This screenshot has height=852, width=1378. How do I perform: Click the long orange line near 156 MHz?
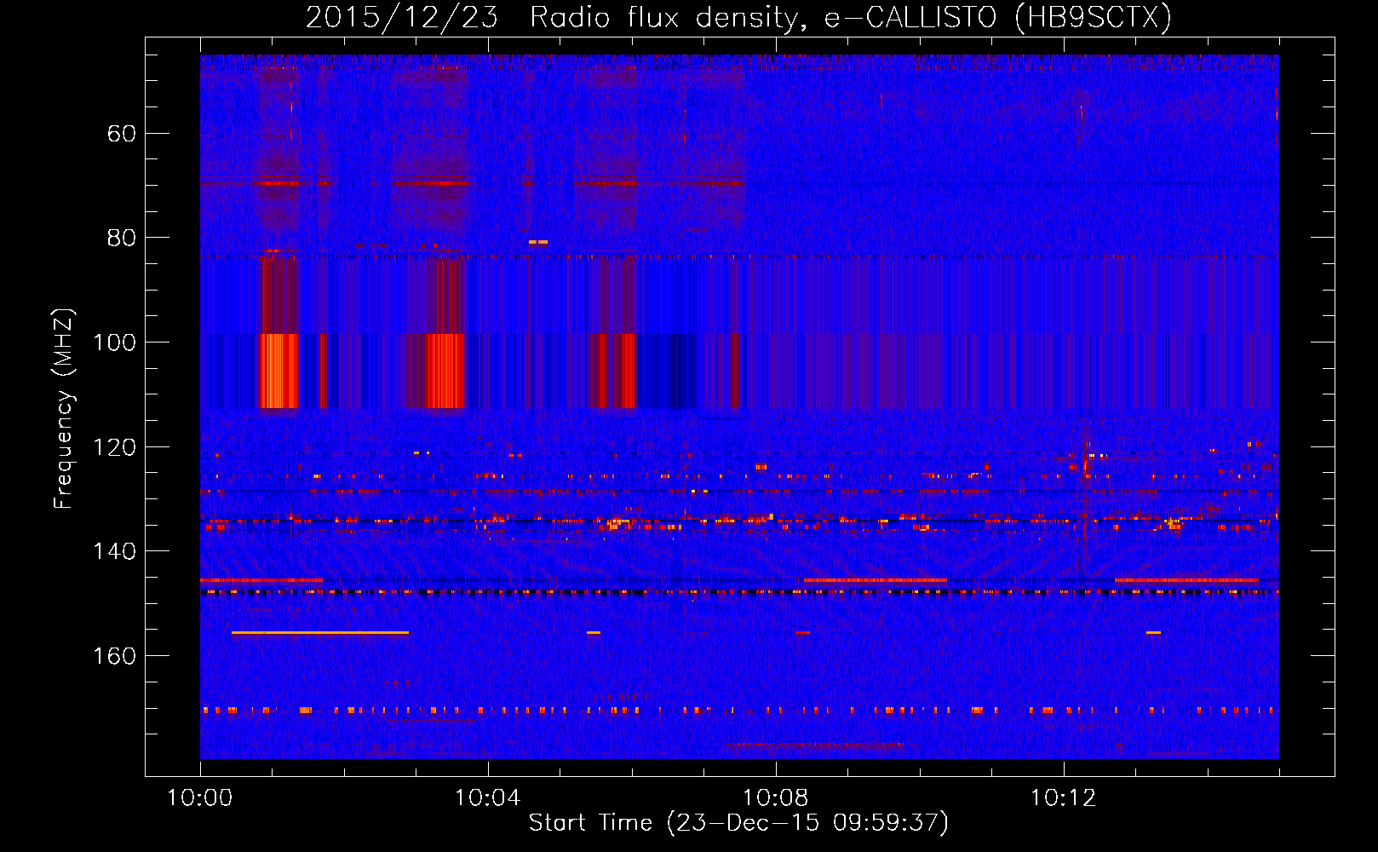[x=320, y=632]
